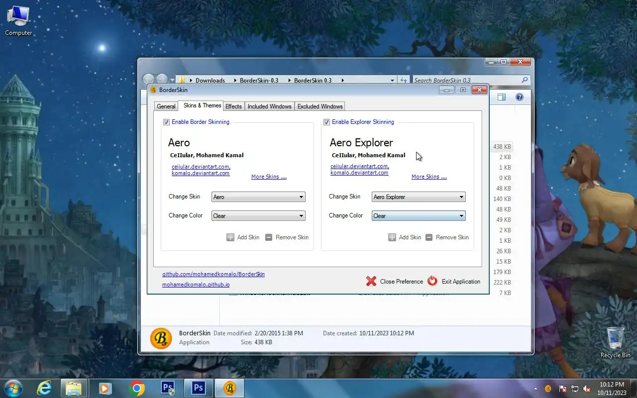637x398 pixels.
Task: Open github.com/mohamedkomalo/BorderSkin link
Action: point(213,274)
